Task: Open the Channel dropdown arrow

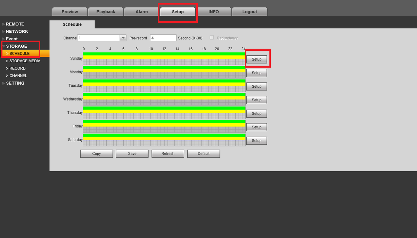Action: click(x=123, y=38)
